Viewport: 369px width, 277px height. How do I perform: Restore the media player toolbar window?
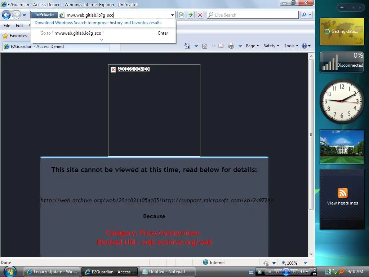click(x=314, y=274)
